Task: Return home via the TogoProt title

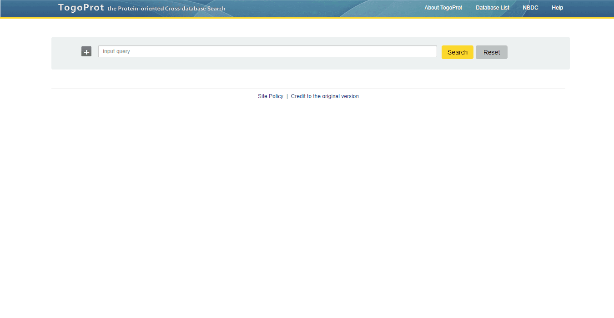Action: coord(81,8)
